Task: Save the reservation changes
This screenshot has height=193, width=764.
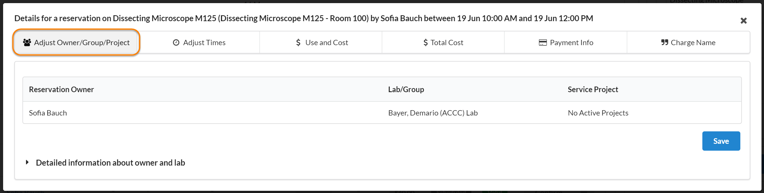Action: (721, 141)
